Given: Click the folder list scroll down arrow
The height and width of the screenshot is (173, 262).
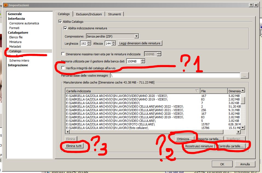Looking at the screenshot, I should coord(243,128).
